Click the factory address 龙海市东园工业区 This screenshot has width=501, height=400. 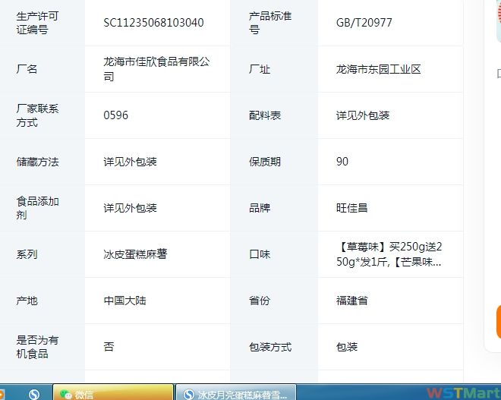(378, 69)
